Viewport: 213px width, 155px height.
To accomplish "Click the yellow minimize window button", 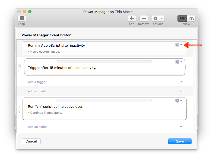I will pos(24,12).
